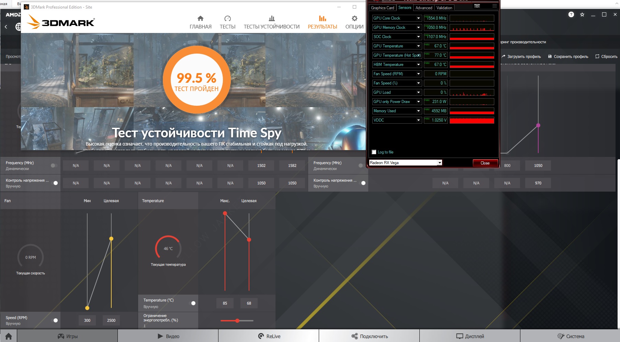This screenshot has width=620, height=342.
Task: Open the ОПЦИИ gear settings in 3DMark
Action: [354, 22]
